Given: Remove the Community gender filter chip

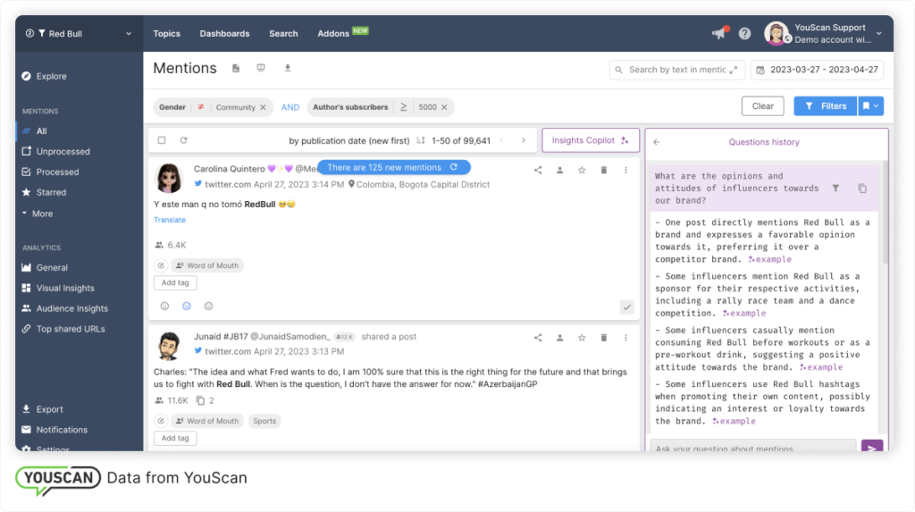Looking at the screenshot, I should click(x=264, y=107).
